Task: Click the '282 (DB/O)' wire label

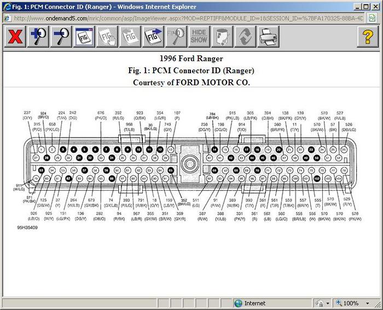Action: [x=100, y=217]
